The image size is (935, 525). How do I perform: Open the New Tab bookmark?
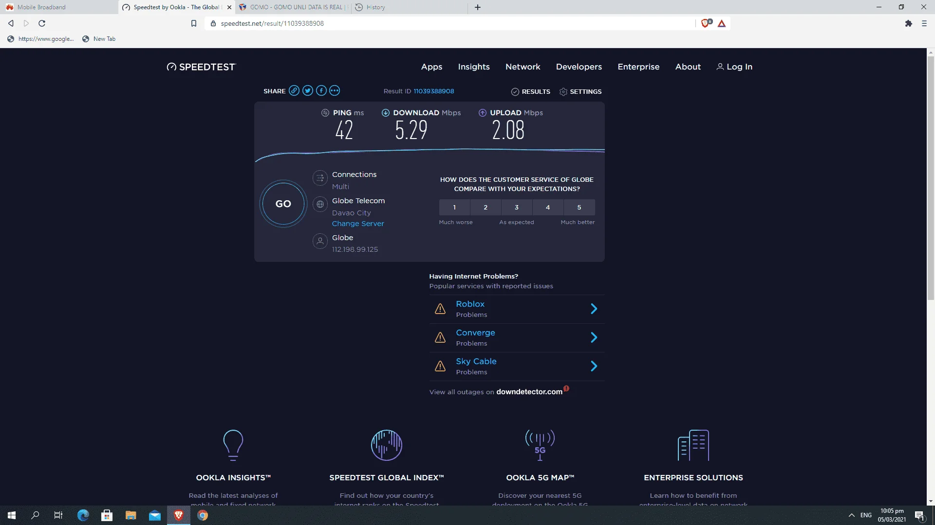click(99, 39)
